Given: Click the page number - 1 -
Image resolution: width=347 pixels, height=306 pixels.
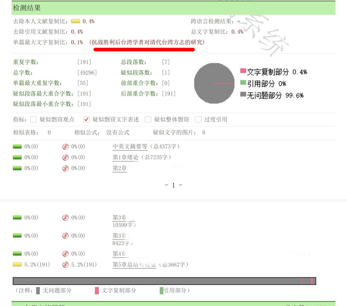Looking at the screenshot, I should point(173,185).
